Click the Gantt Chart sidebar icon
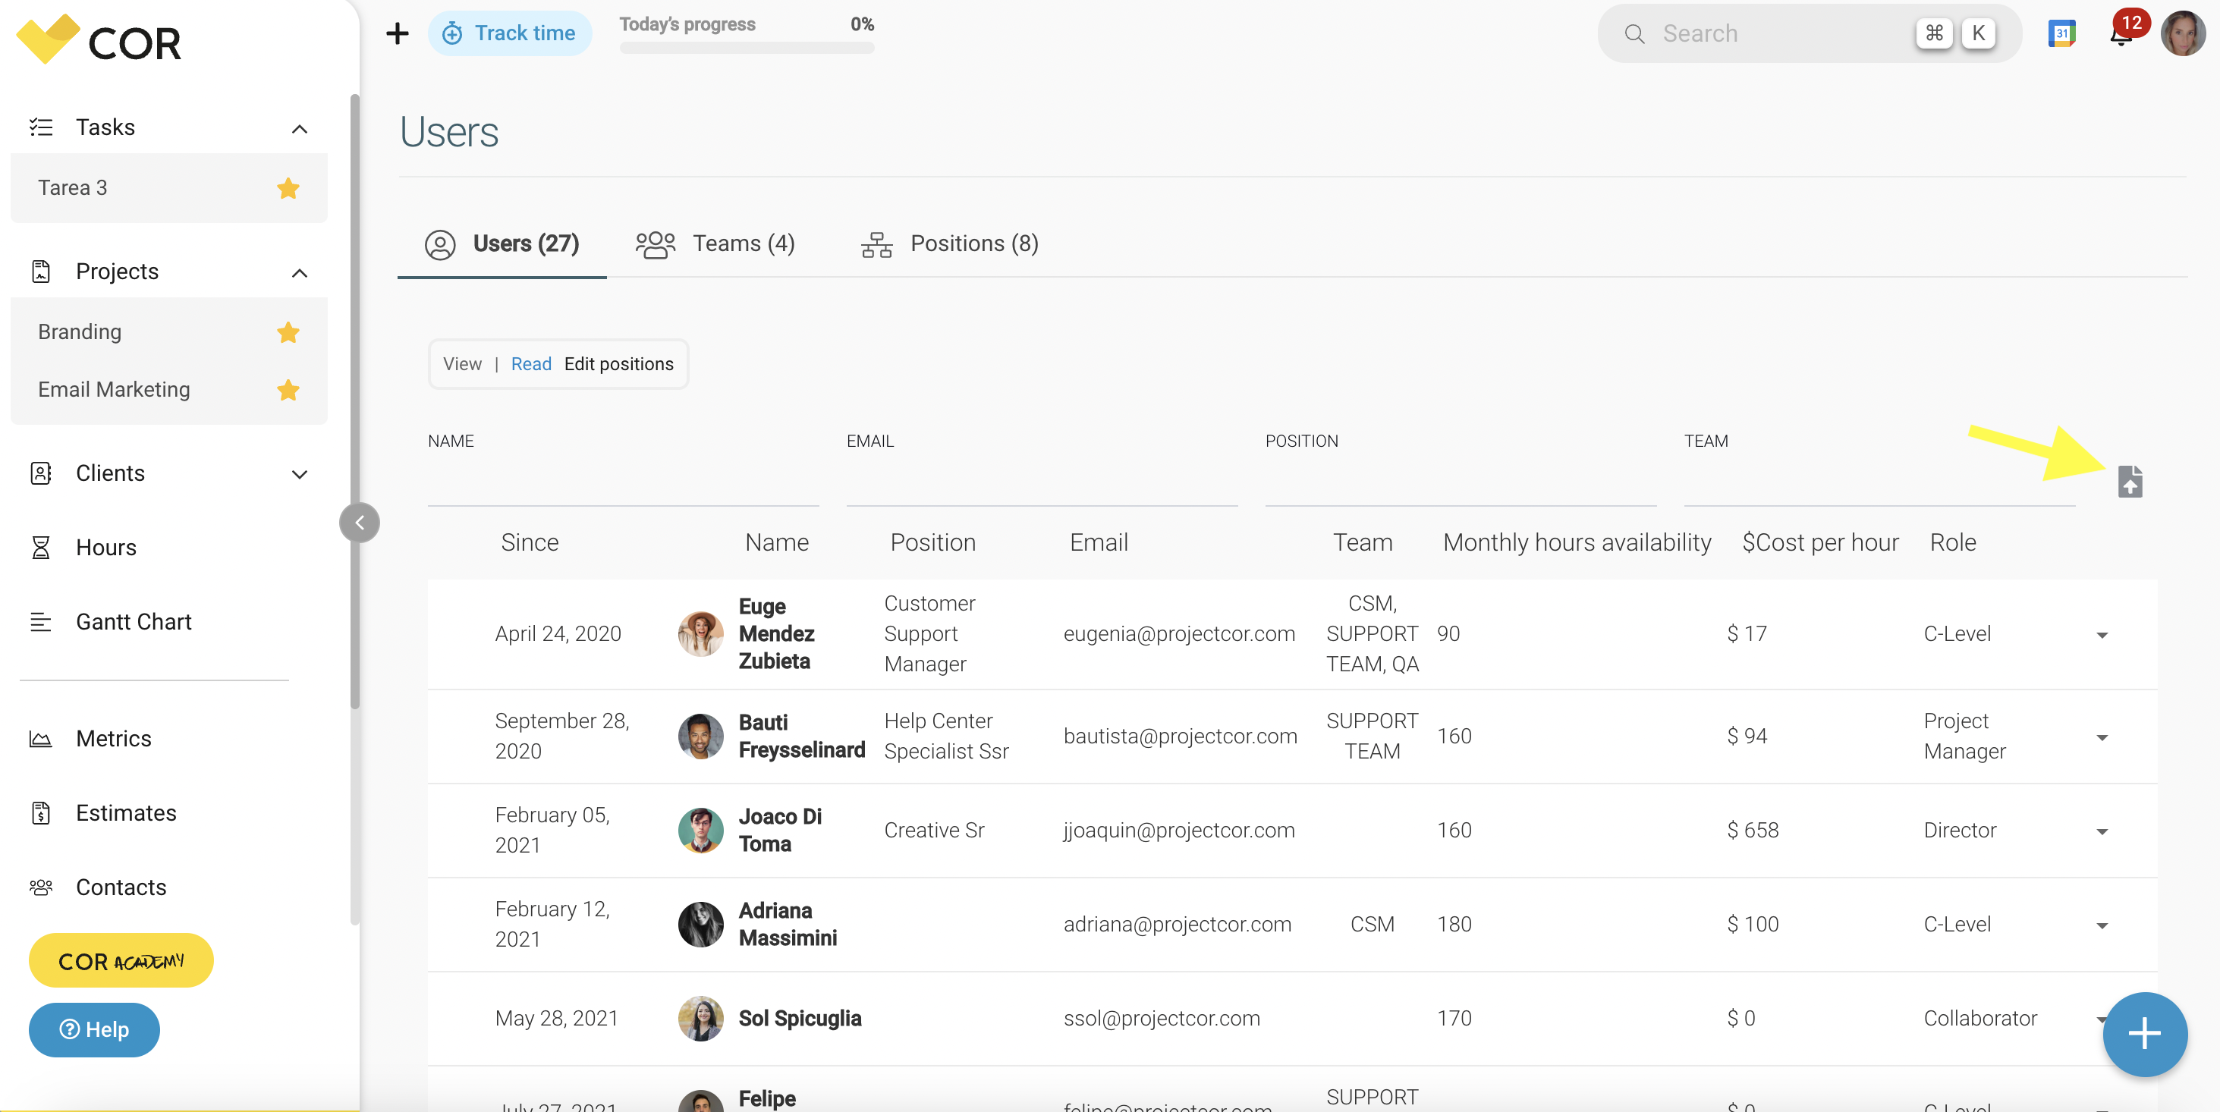This screenshot has height=1112, width=2220. (x=42, y=622)
